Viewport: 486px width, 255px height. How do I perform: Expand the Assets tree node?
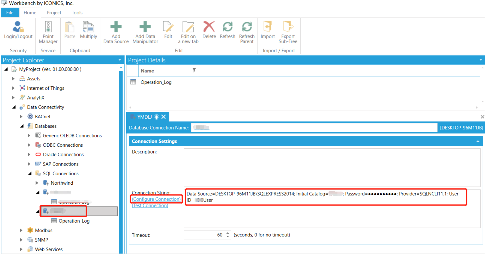click(13, 79)
